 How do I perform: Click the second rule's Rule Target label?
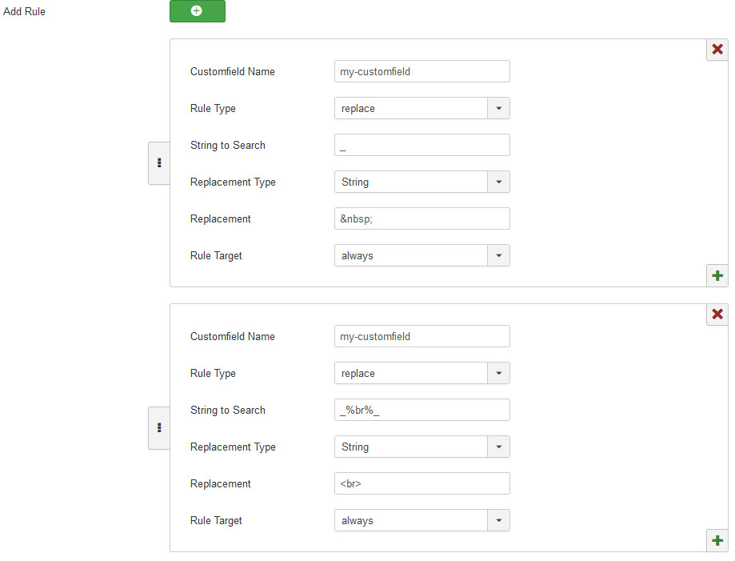[x=216, y=521]
